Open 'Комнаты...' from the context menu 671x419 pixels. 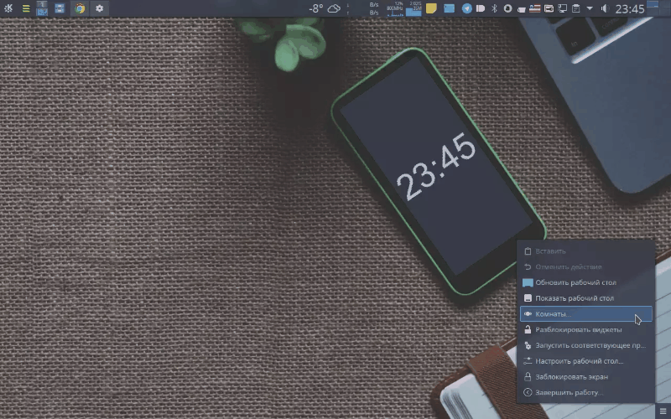click(x=585, y=313)
